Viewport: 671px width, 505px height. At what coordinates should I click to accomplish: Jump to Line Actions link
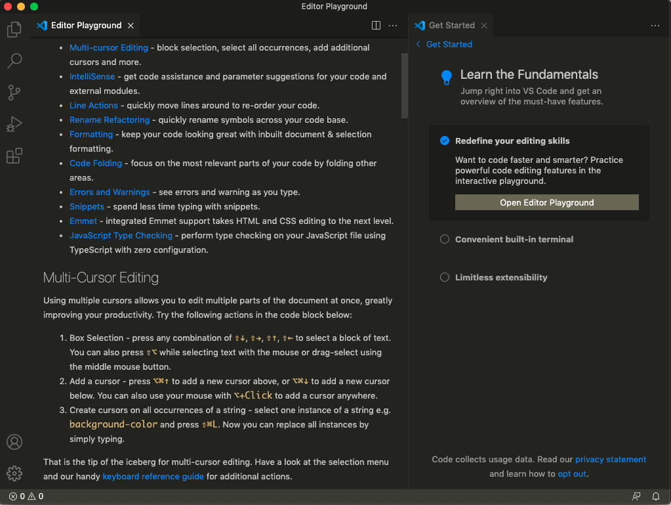tap(93, 105)
